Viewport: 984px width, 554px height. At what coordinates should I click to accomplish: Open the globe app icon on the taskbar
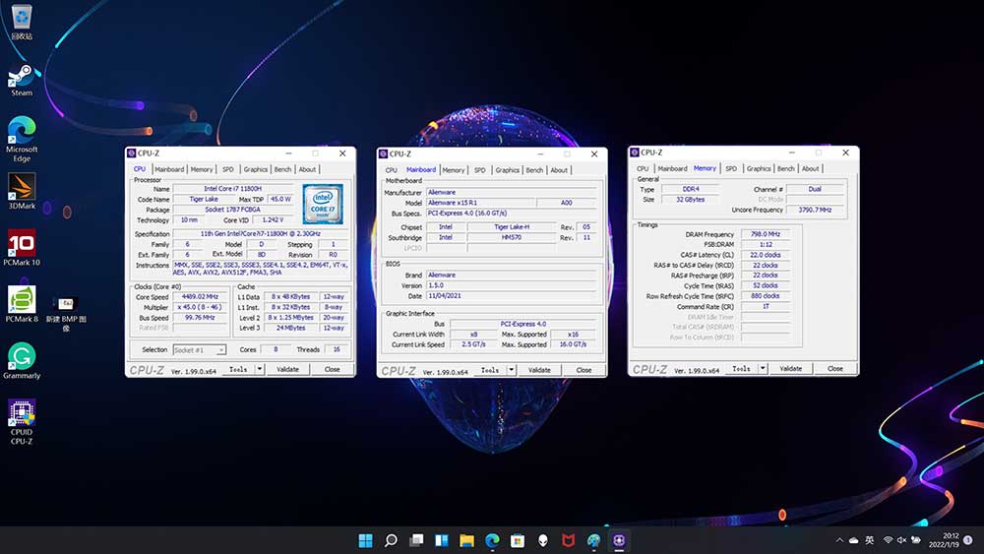(x=593, y=540)
